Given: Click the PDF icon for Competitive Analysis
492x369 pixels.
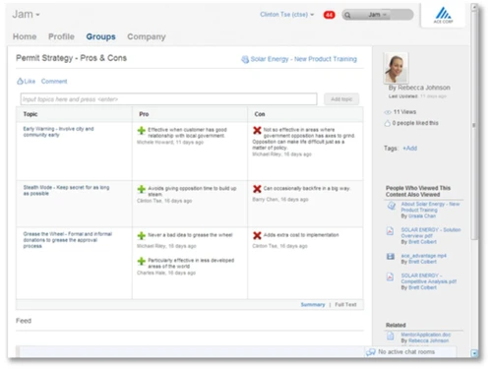Looking at the screenshot, I should 390,277.
